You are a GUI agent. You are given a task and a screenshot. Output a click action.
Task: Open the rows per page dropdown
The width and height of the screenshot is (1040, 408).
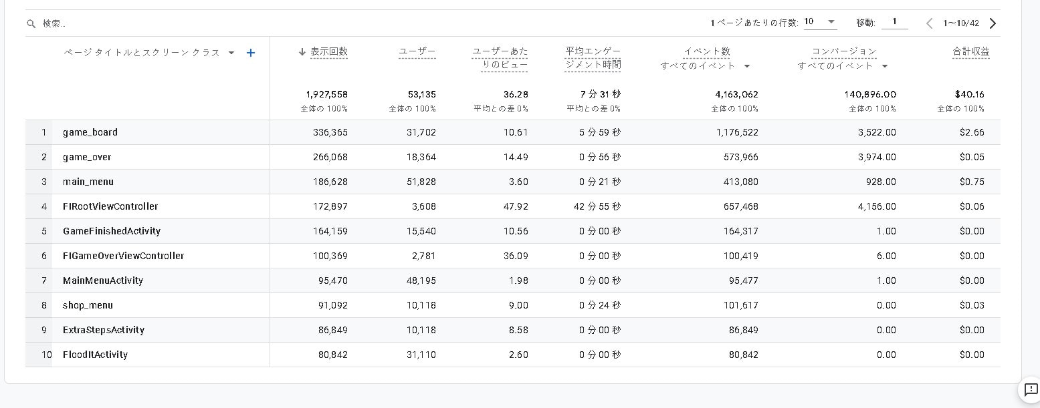(820, 22)
